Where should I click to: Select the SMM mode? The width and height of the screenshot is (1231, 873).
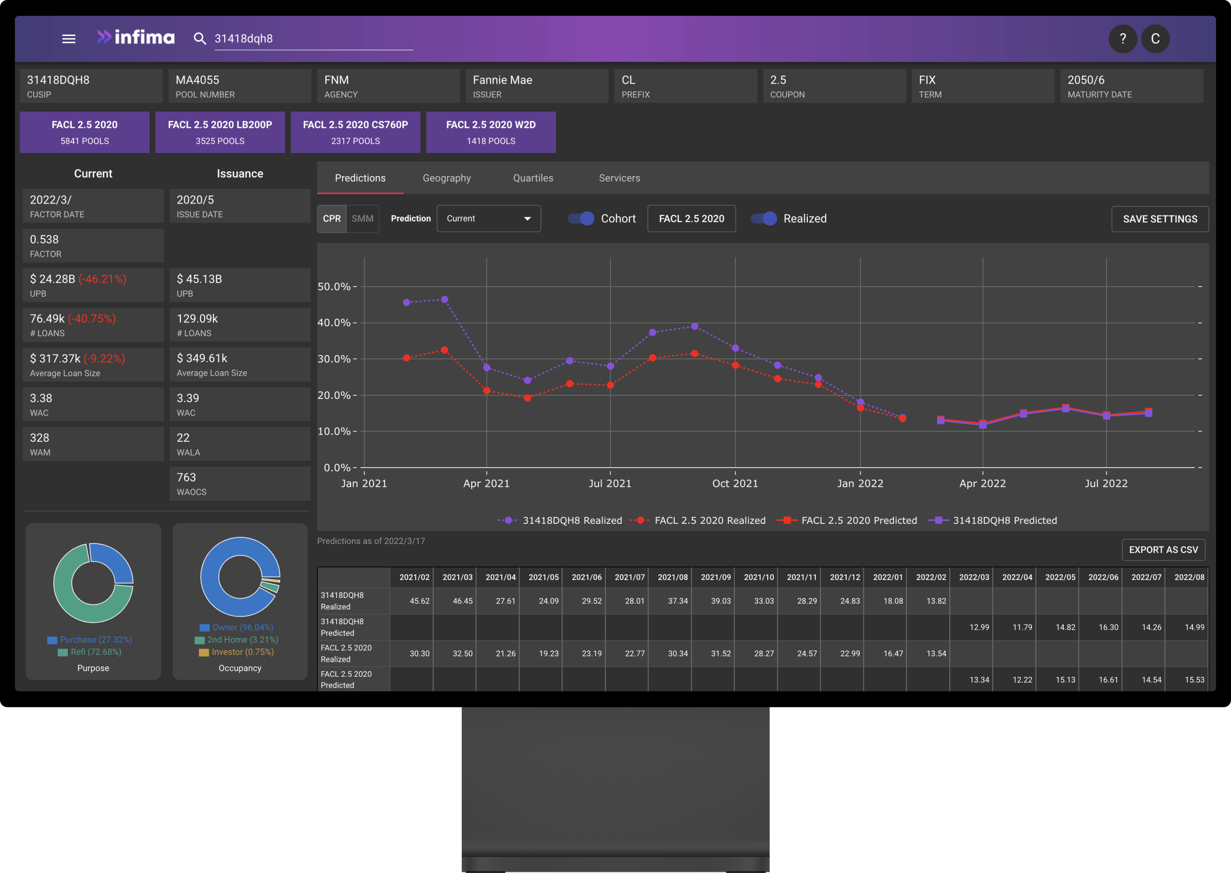click(362, 219)
